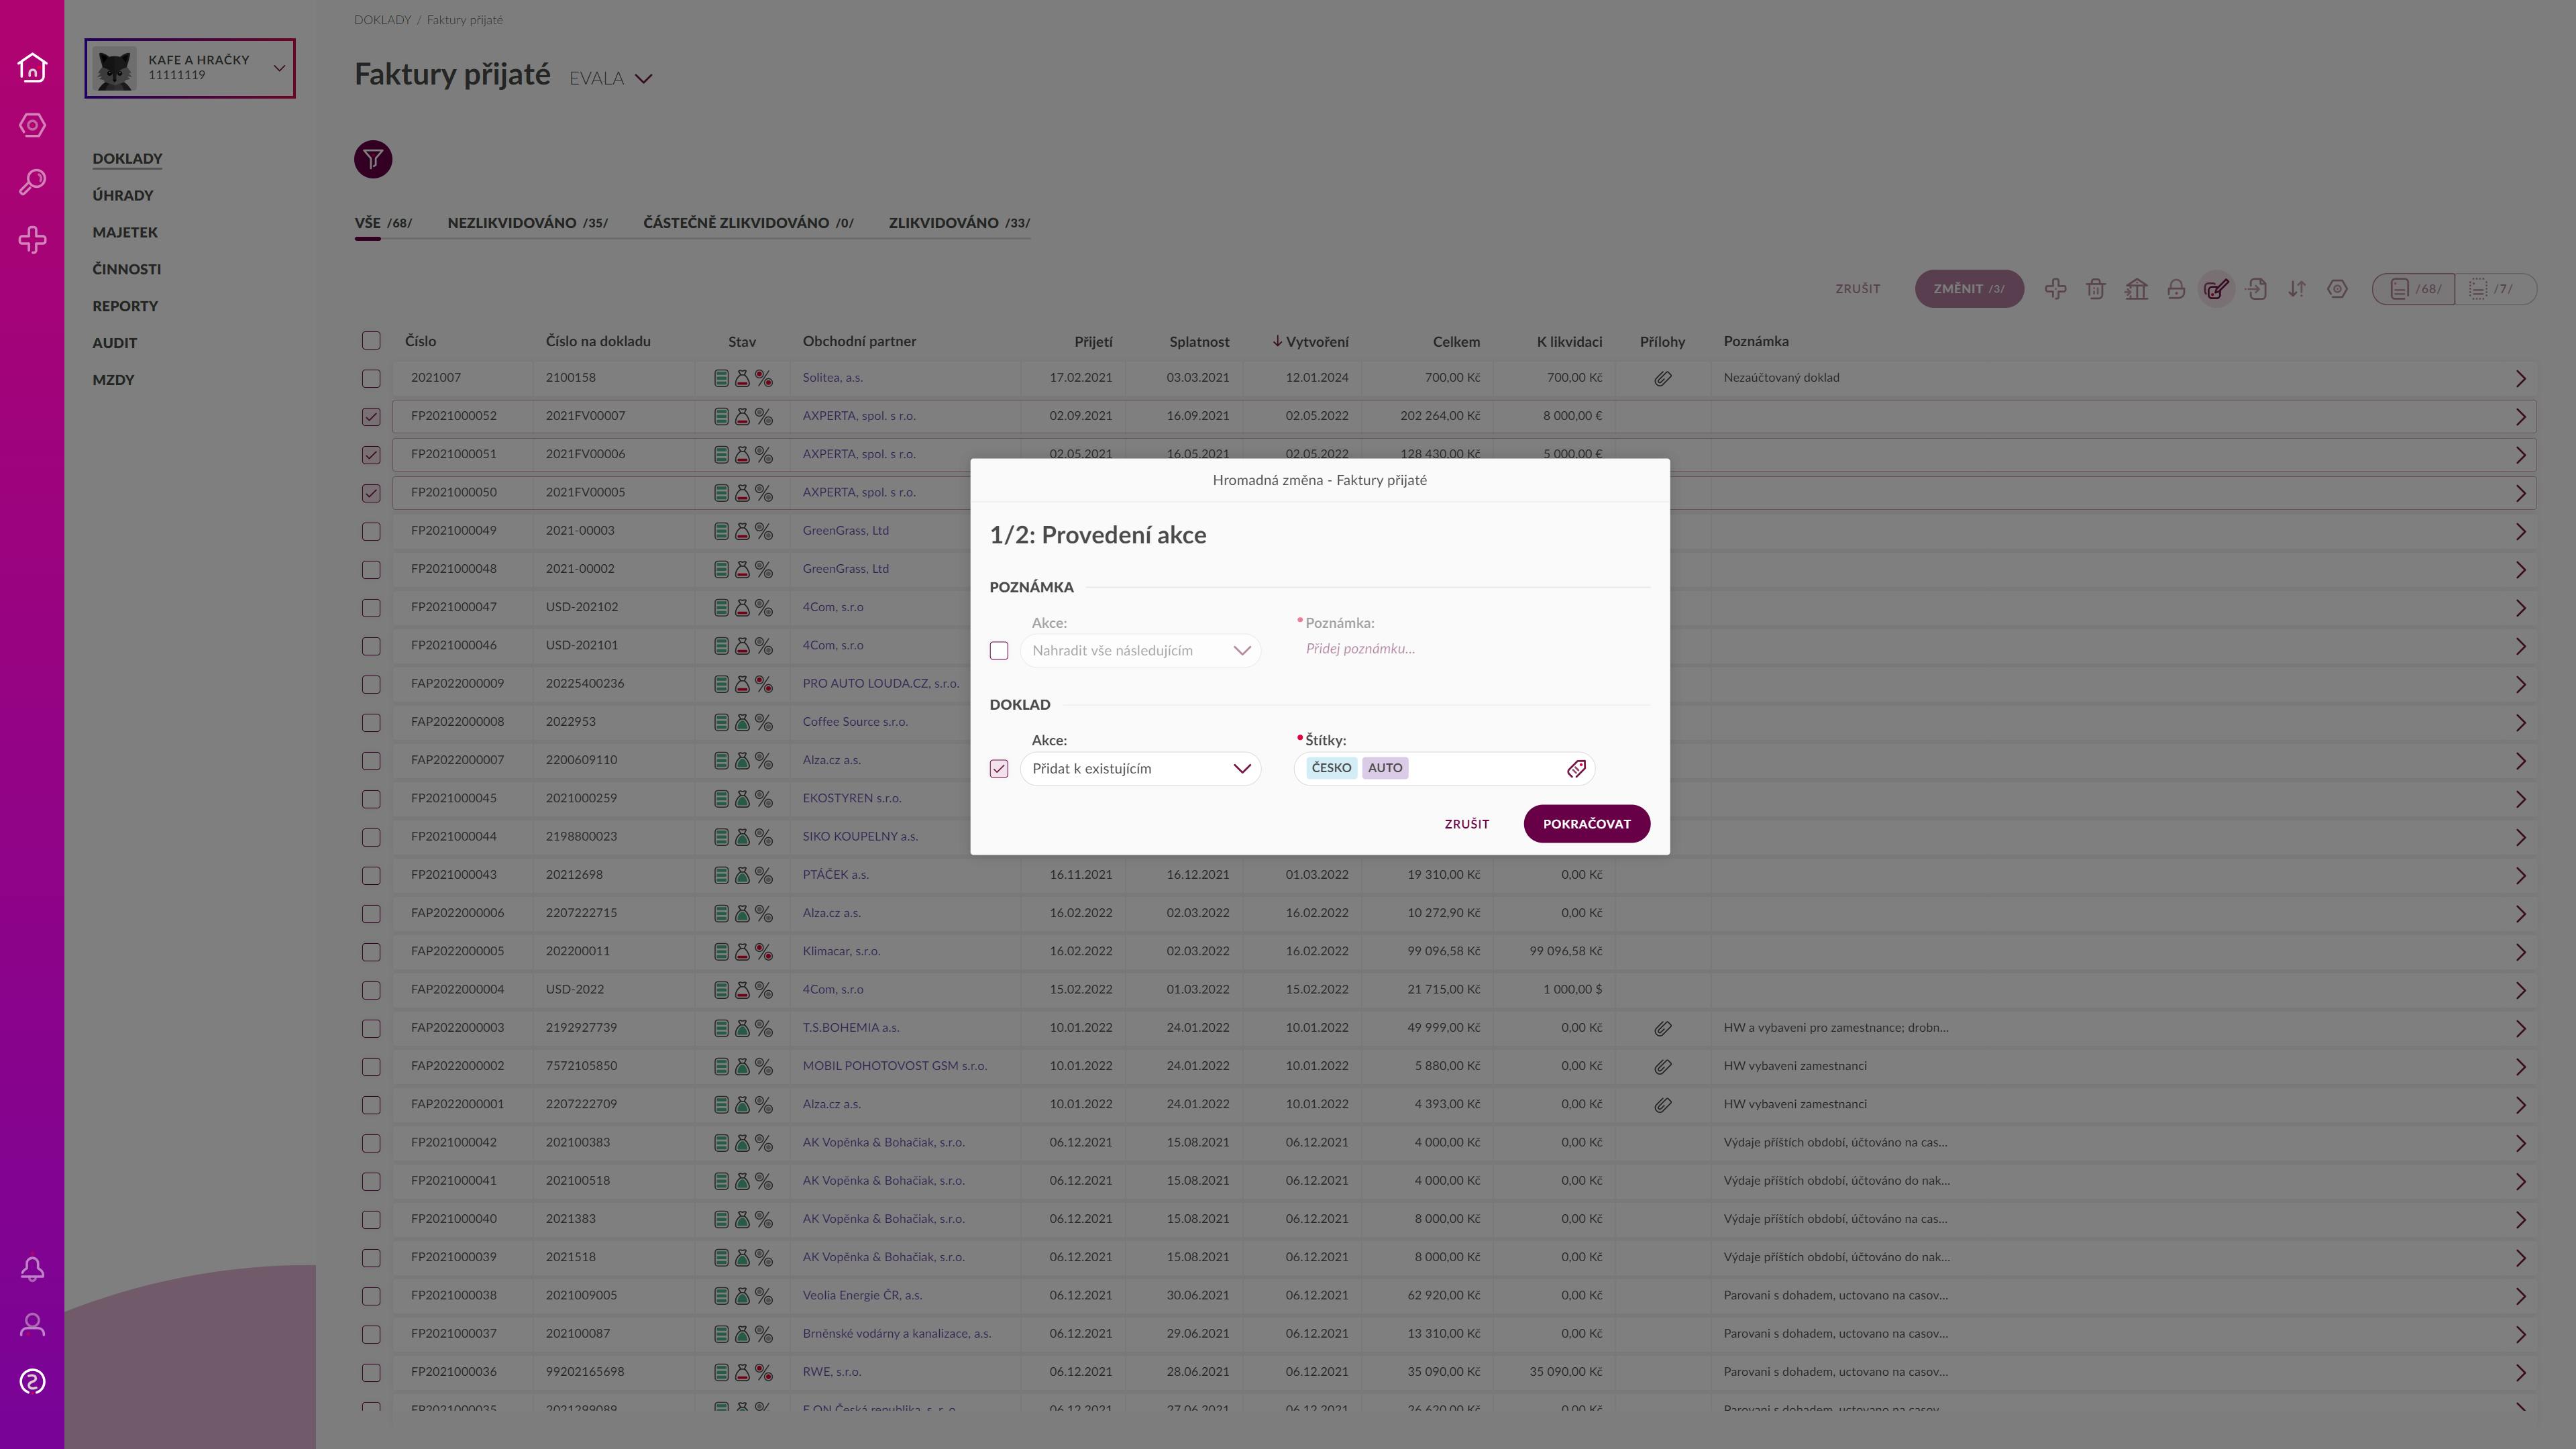Open notifications bell icon
Viewport: 2576px width, 1449px height.
(32, 1269)
